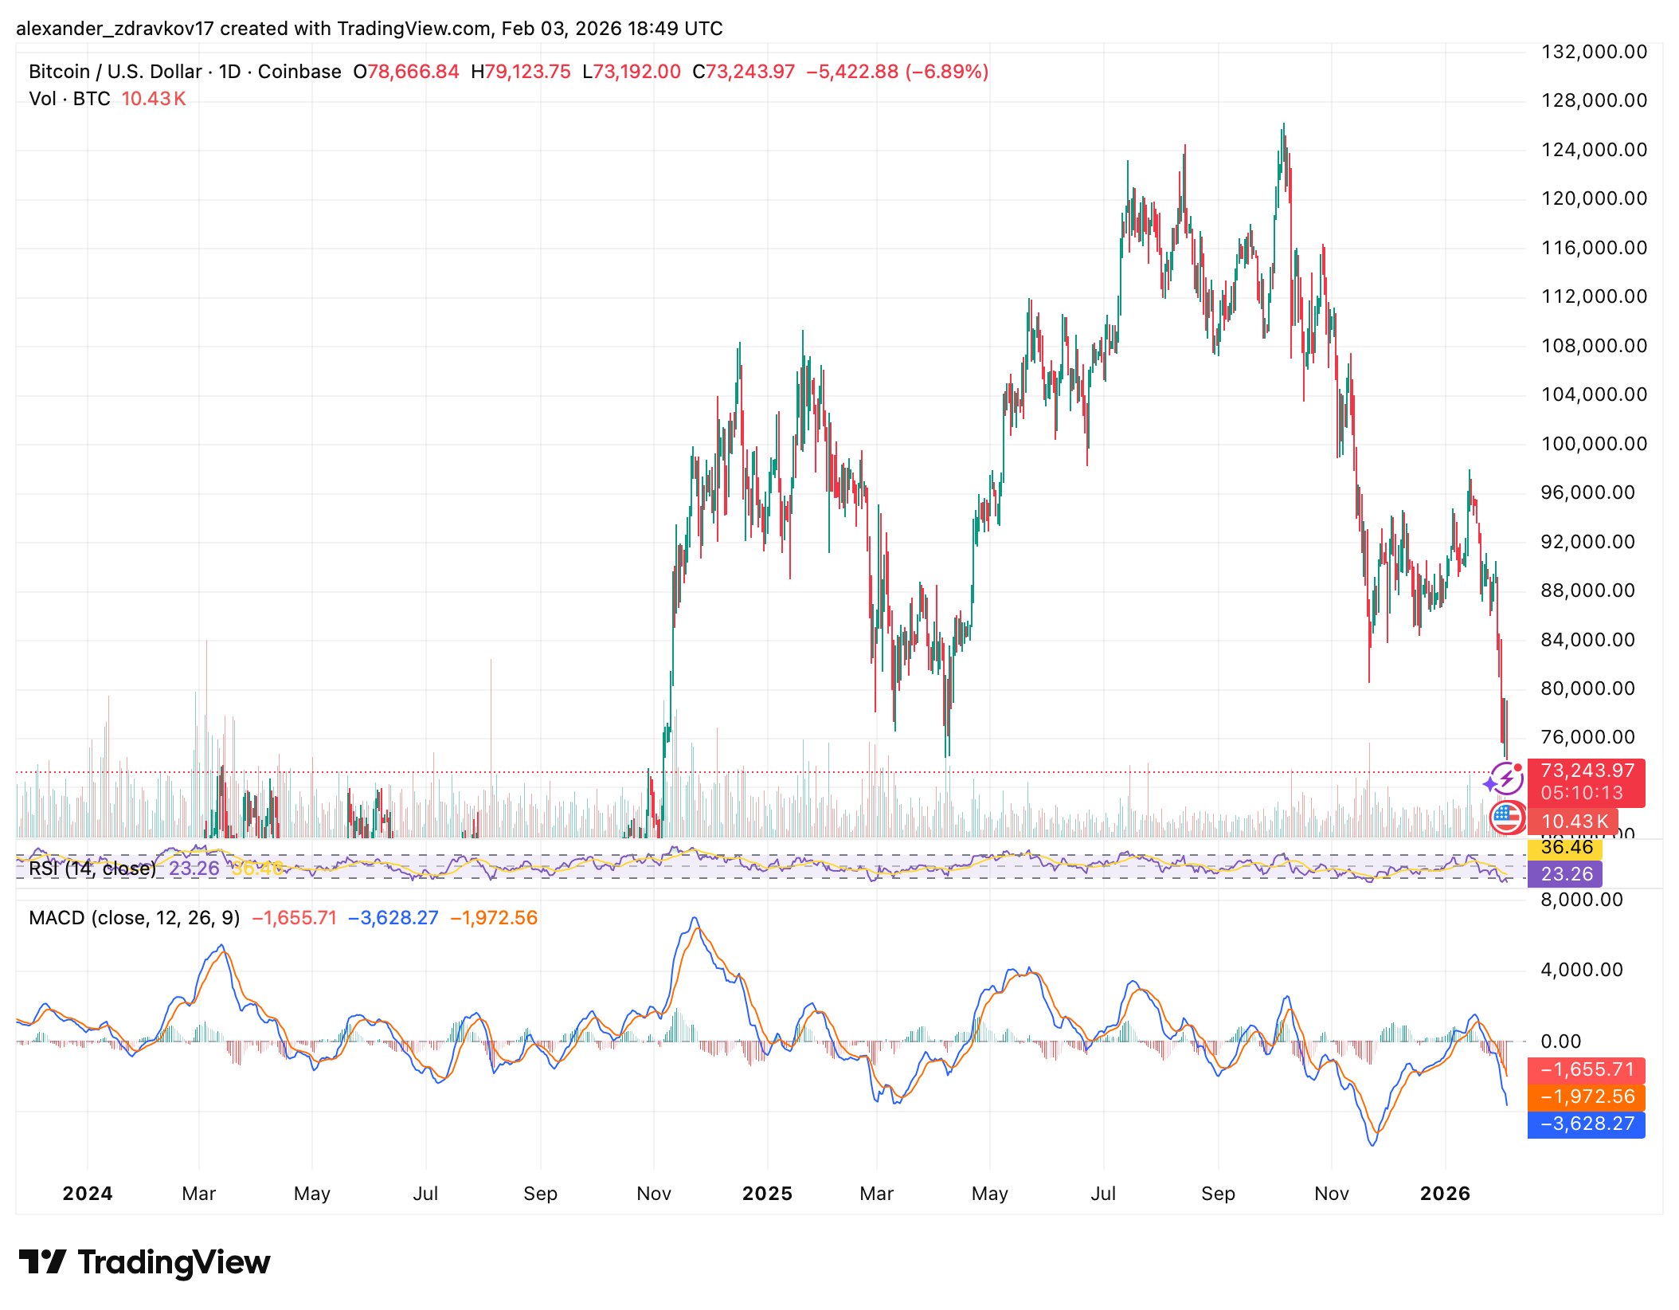The image size is (1679, 1310).
Task: Click the TradingView.com attribution text at top
Action: [413, 29]
